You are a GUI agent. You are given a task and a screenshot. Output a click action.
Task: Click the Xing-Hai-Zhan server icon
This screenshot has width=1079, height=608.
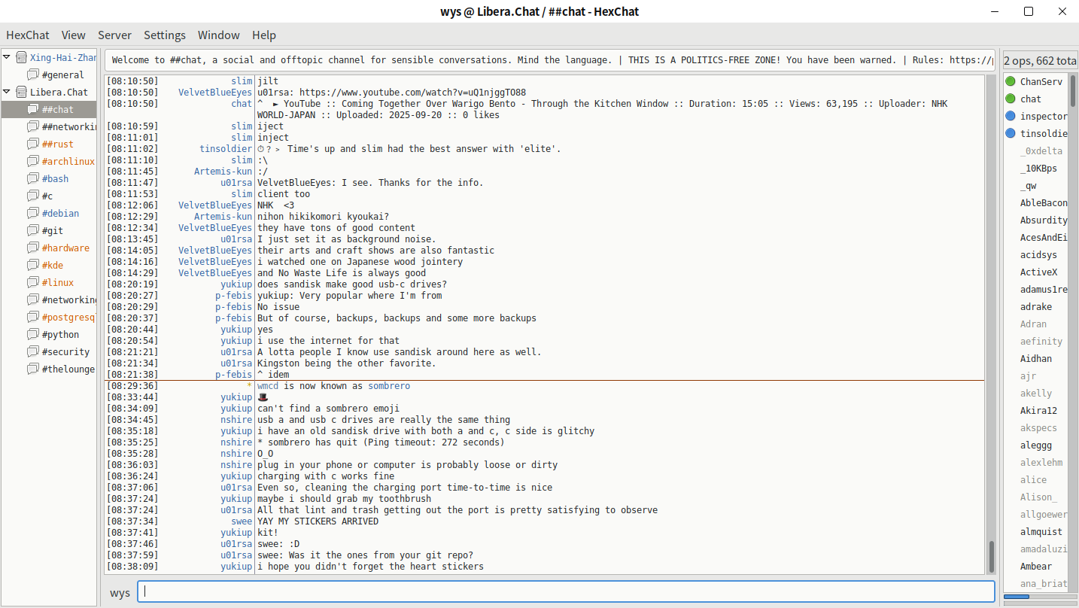click(20, 57)
